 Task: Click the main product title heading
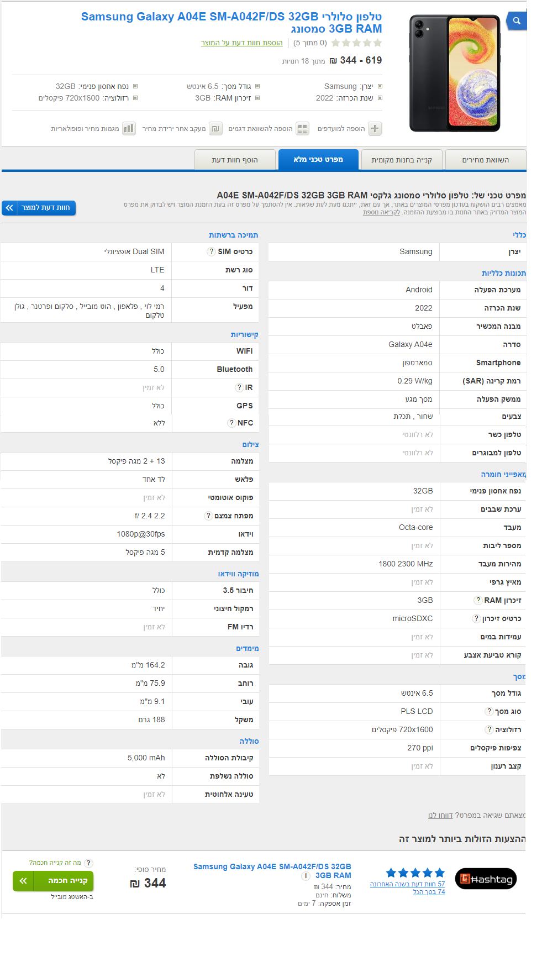(x=231, y=23)
